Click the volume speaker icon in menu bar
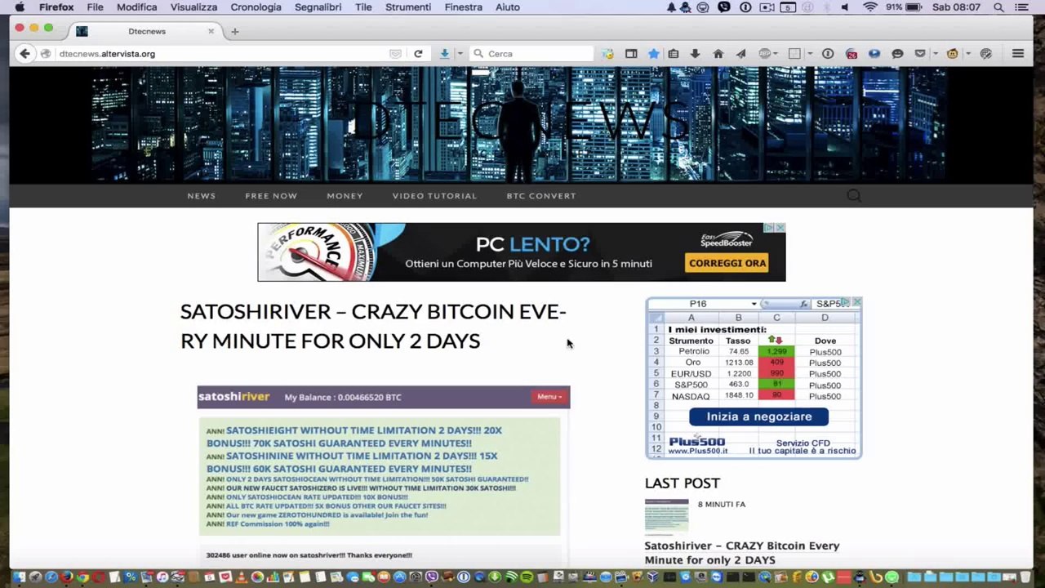Image resolution: width=1045 pixels, height=588 pixels. tap(845, 7)
